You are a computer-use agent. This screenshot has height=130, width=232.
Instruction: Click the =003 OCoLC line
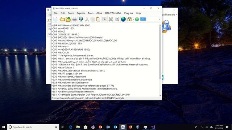coord(58,31)
